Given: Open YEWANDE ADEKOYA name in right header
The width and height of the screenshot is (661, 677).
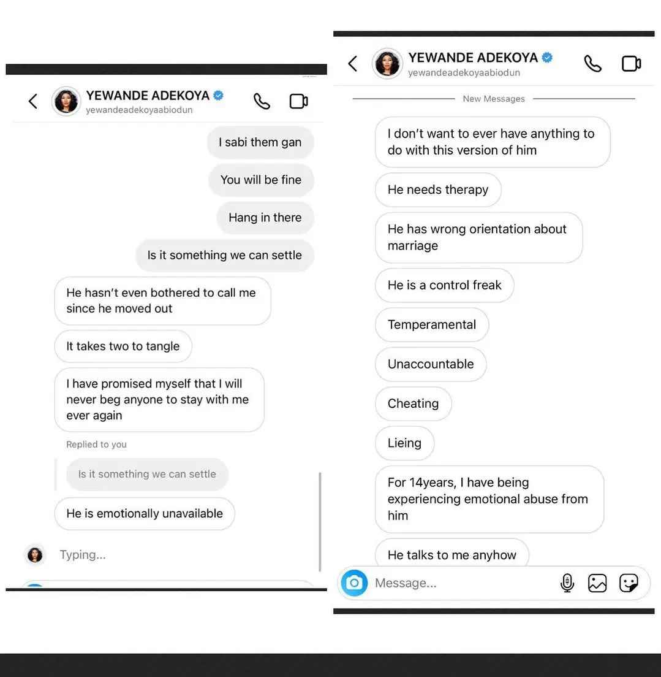Looking at the screenshot, I should click(x=473, y=58).
